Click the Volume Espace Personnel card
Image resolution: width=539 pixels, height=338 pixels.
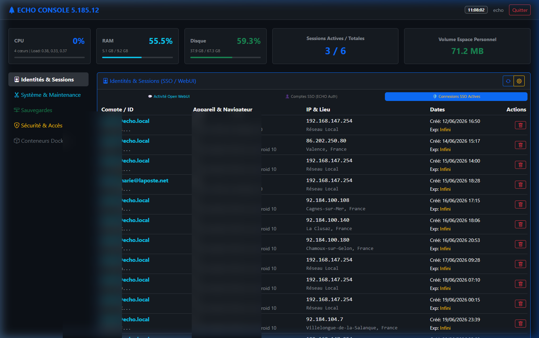(467, 46)
